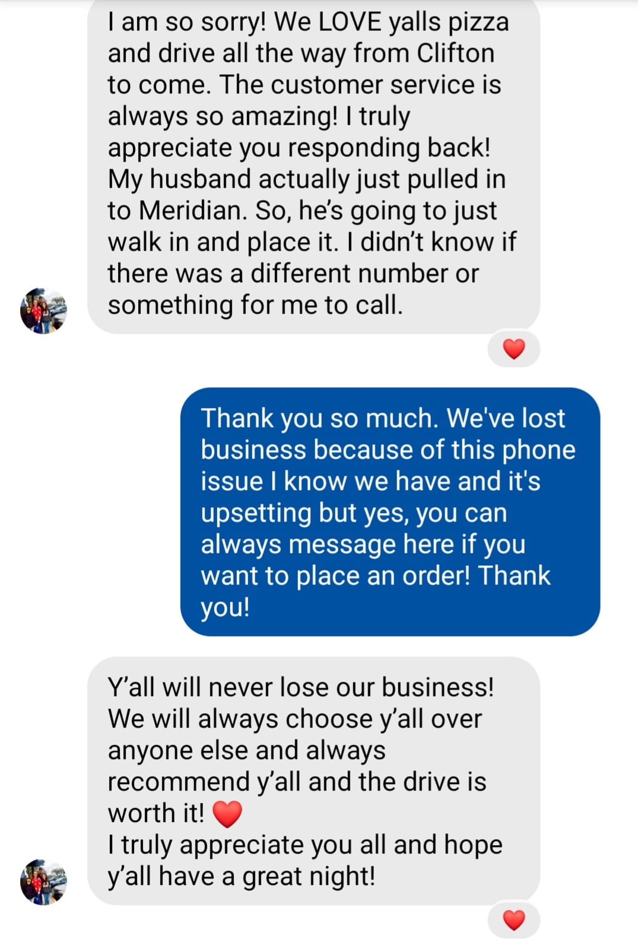
Task: Click the capitalized word 'LOVE'
Action: (x=350, y=22)
